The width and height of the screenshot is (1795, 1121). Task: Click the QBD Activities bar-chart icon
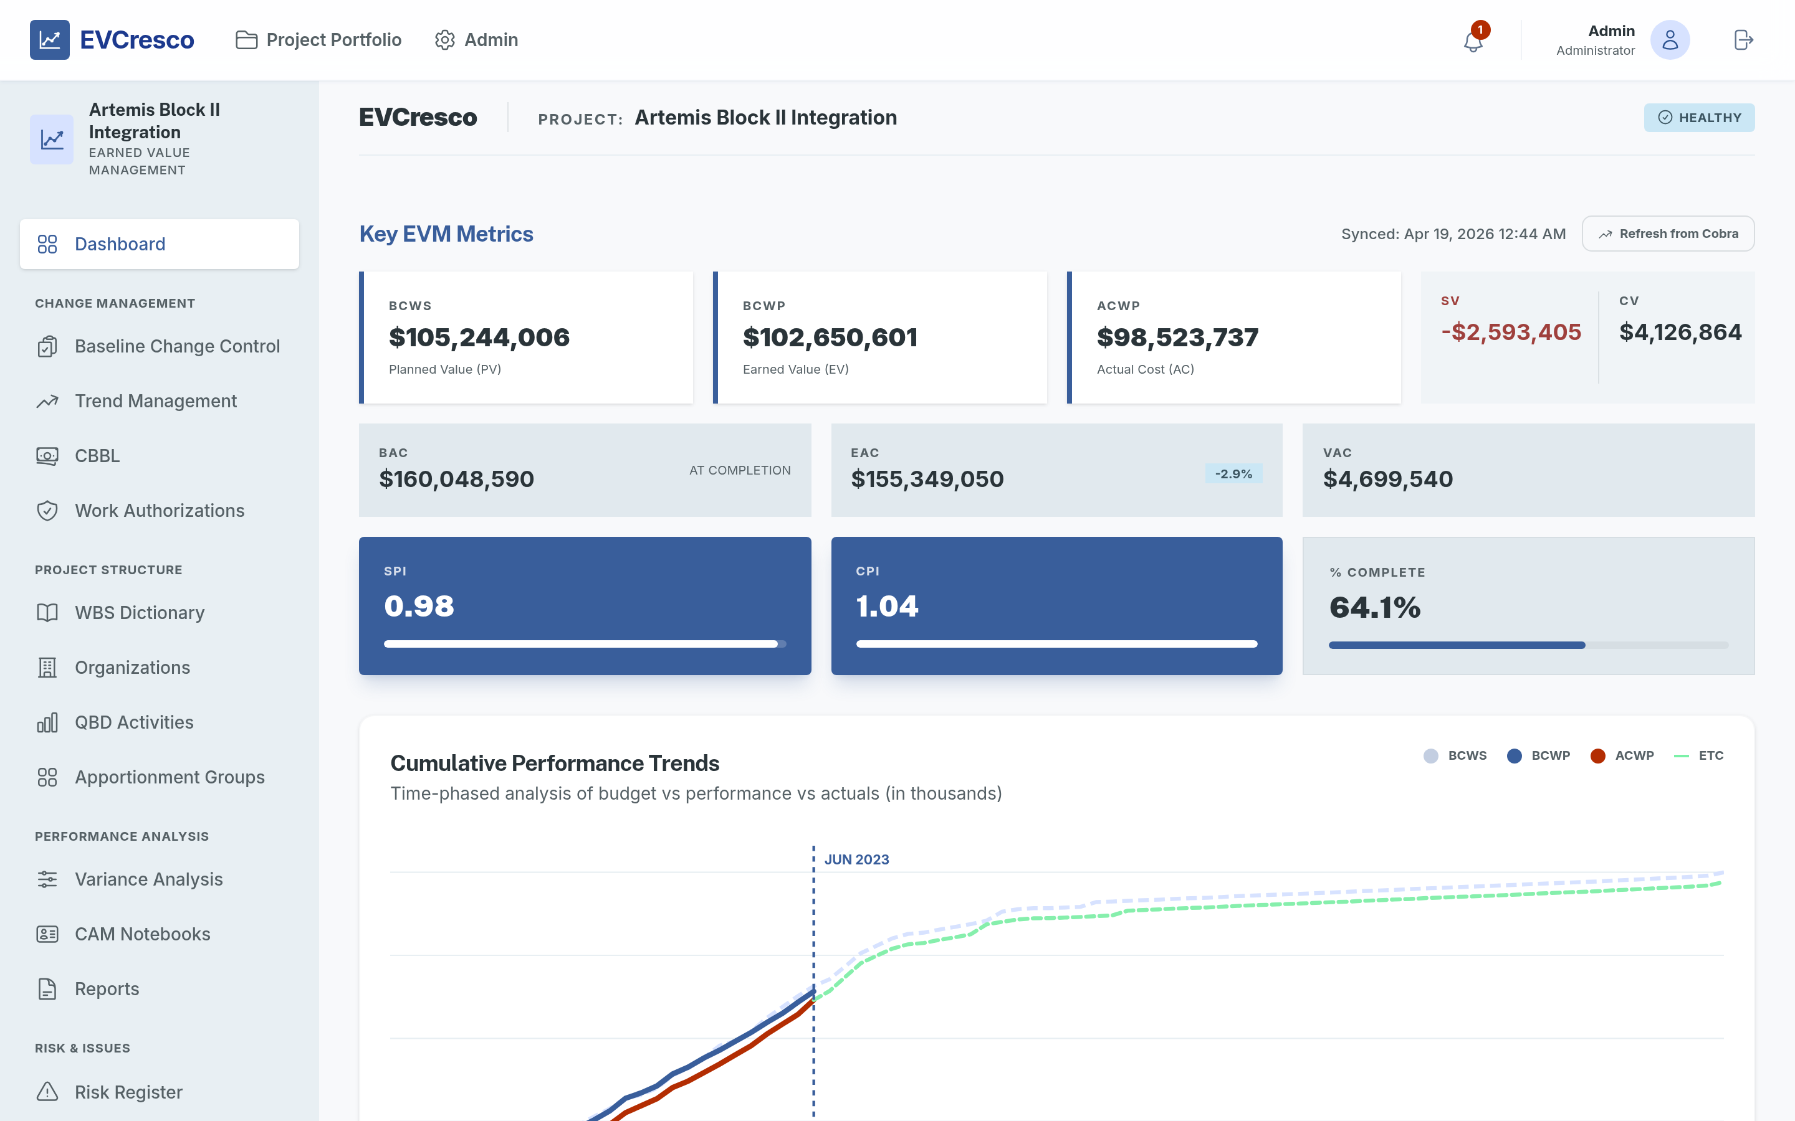47,722
